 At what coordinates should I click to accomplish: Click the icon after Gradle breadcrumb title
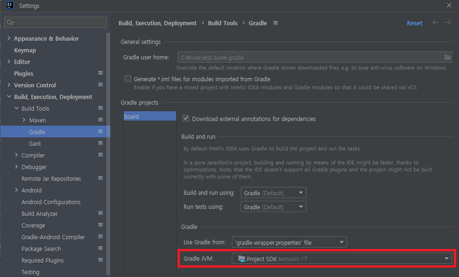[275, 23]
